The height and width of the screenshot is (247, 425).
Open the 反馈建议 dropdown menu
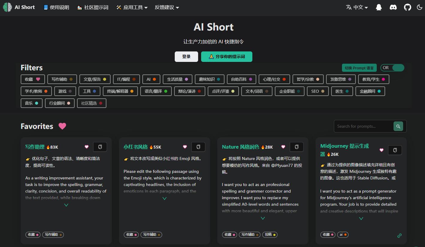click(x=167, y=7)
